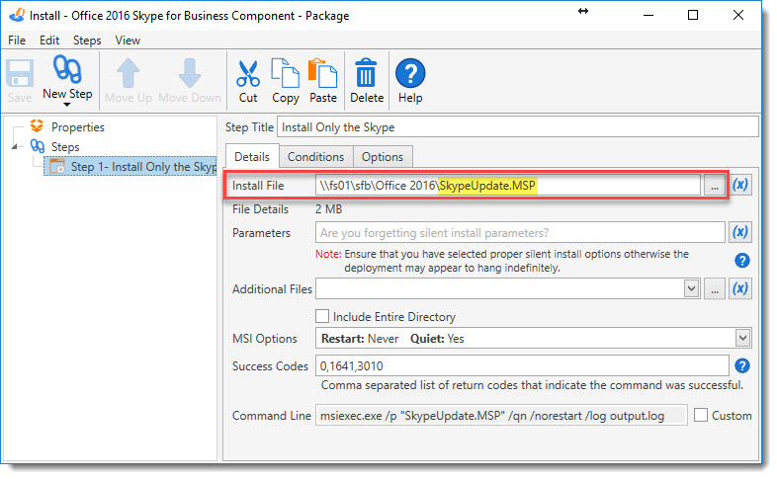Click the Save toolbar icon
This screenshot has width=777, height=479.
tap(20, 73)
